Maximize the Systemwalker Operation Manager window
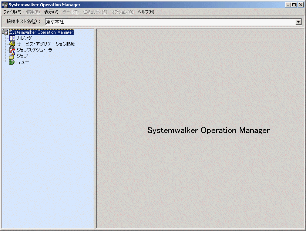Image resolution: width=306 pixels, height=231 pixels. (294, 5)
